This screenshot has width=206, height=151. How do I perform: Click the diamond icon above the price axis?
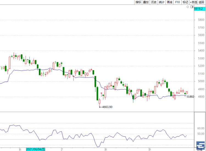coord(188,7)
